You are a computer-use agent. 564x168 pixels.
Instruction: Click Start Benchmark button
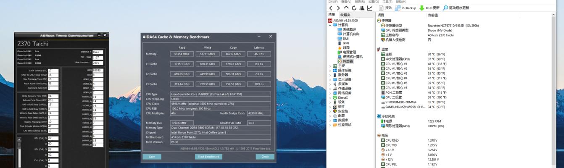tap(208, 157)
